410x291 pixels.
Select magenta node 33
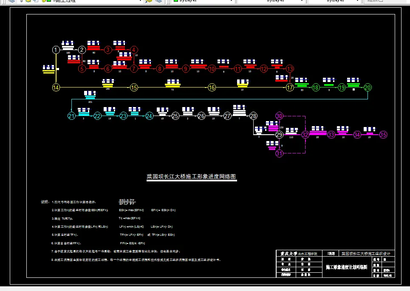click(331, 135)
